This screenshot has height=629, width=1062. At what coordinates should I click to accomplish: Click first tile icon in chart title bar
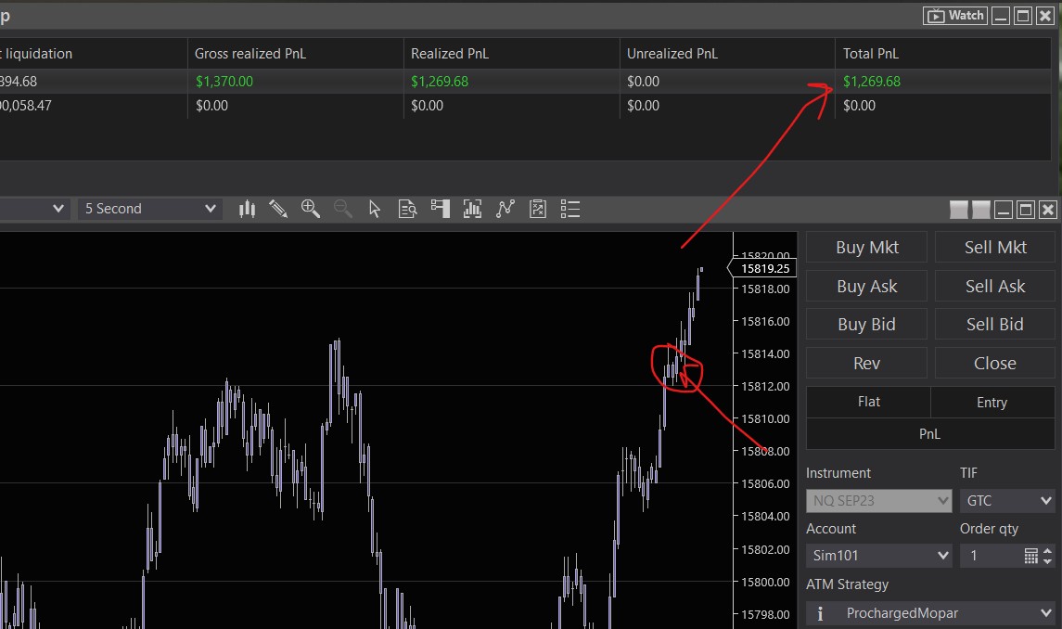(959, 210)
